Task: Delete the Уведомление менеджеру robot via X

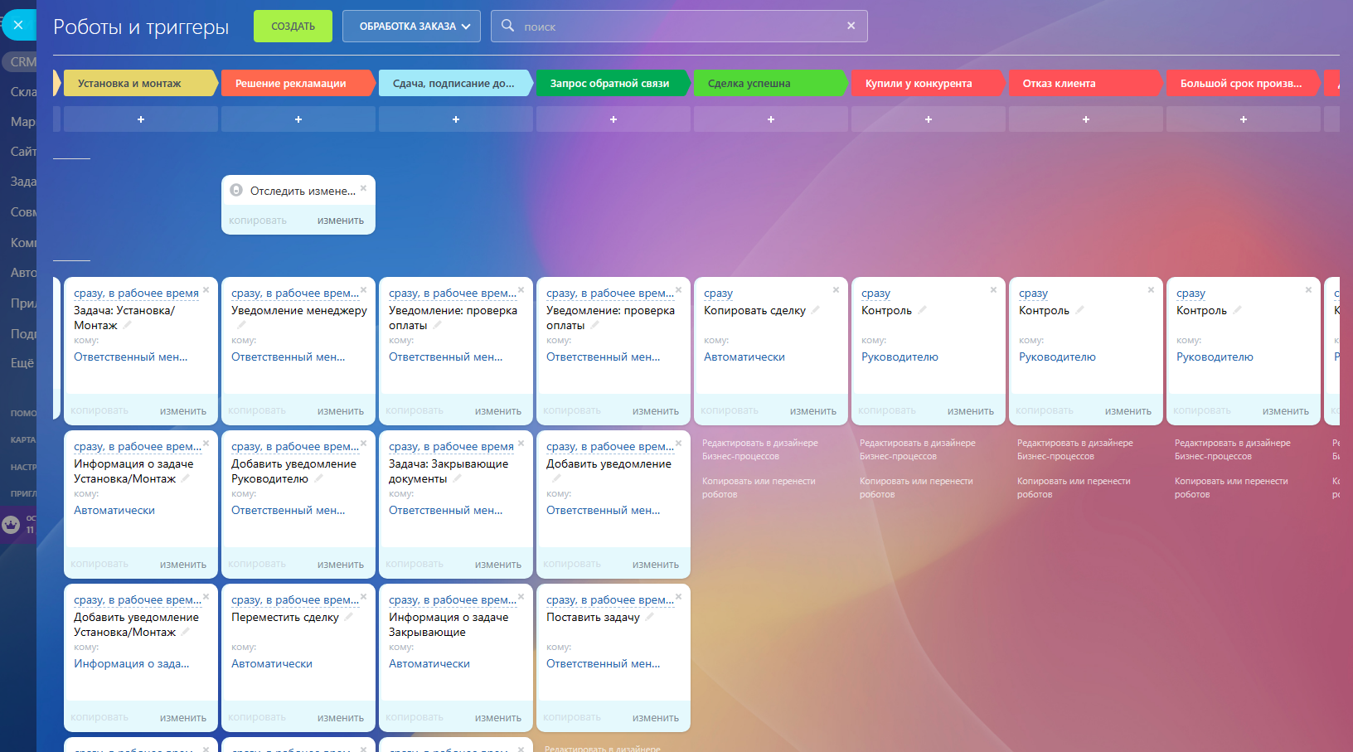Action: (363, 289)
